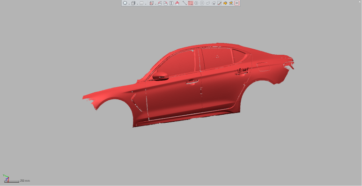Screen dimensions: 362x186
Task: Click the shaded sphere display mode icon
Action: [x=125, y=3]
